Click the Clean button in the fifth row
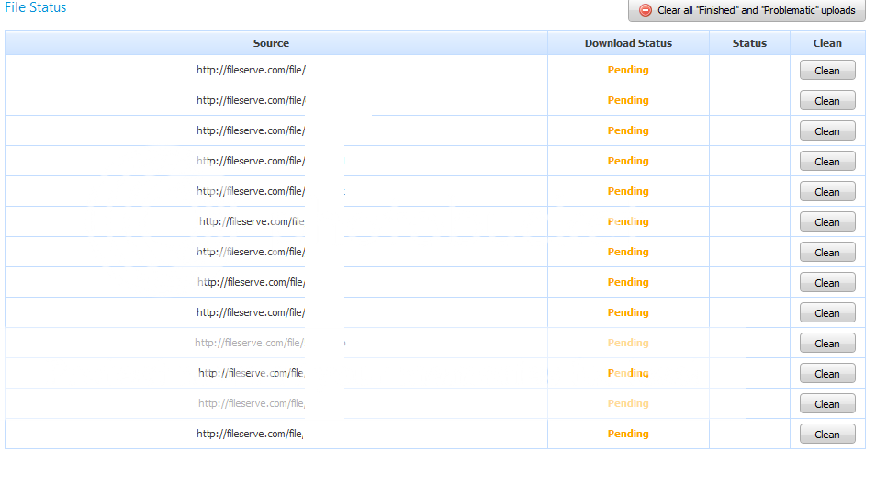Screen dimensions: 876x497 pyautogui.click(x=826, y=192)
